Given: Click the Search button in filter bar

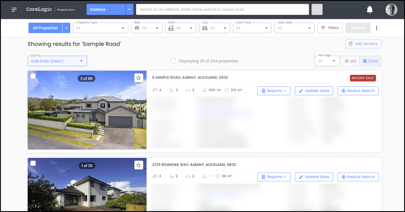Looking at the screenshot, I should click(358, 28).
